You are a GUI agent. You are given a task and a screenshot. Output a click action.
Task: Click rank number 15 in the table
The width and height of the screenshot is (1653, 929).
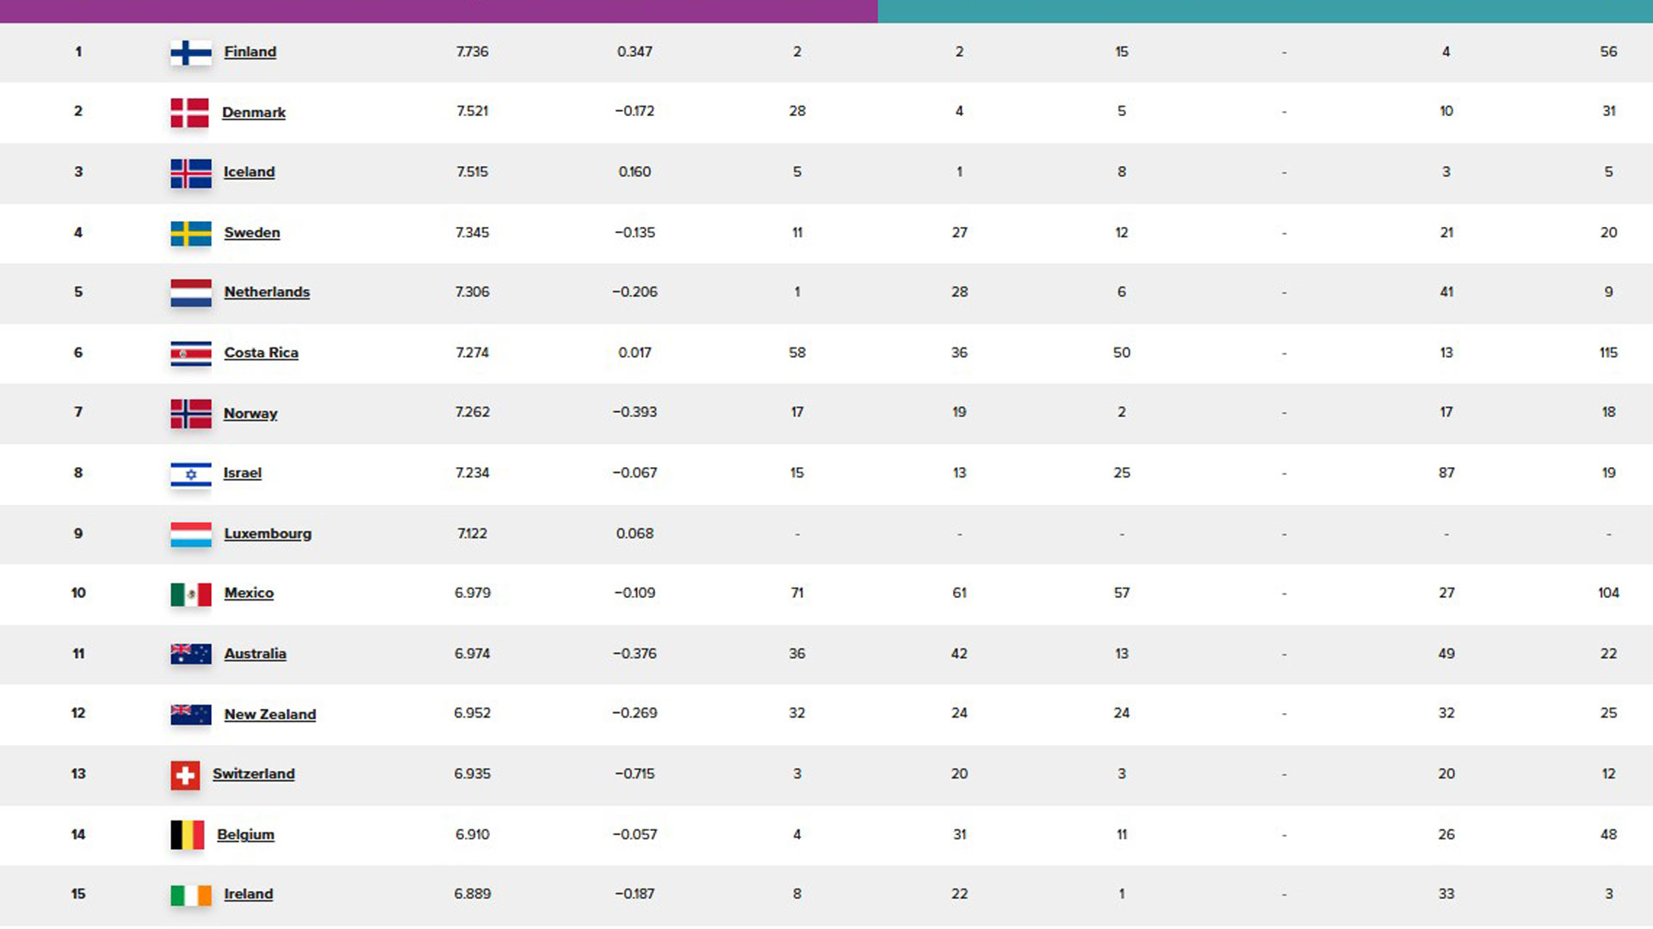[x=78, y=895]
